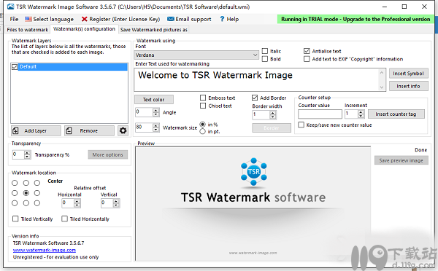Select bottom-center watermark location radio

[26, 203]
